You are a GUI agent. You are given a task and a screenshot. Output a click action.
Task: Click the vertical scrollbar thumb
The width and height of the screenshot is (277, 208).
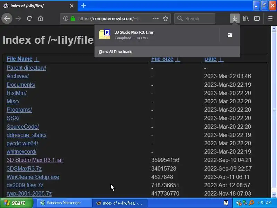click(x=274, y=110)
